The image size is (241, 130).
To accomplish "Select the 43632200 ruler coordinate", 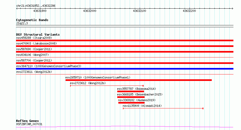I will click(189, 11).
